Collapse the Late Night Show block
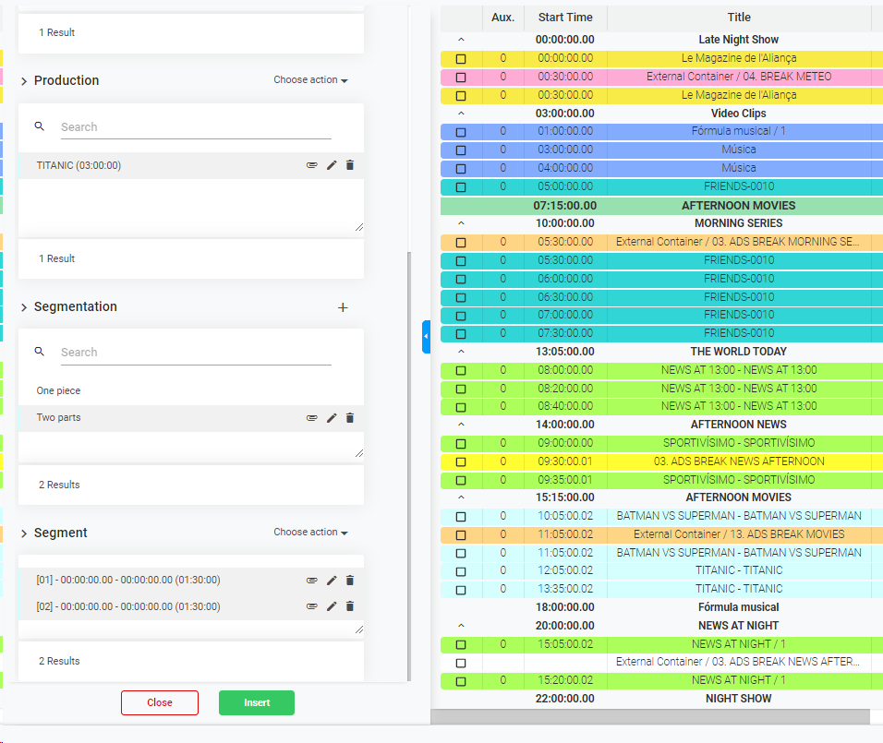This screenshot has height=743, width=883. [461, 40]
